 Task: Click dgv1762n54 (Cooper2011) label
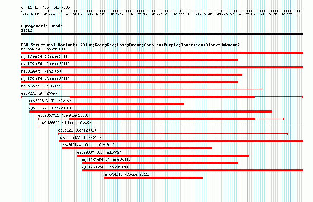click(107, 160)
